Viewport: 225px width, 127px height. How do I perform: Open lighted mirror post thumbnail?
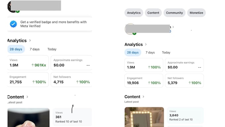[144, 117]
